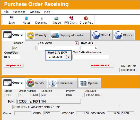This screenshot has height=120, width=140.
Task: Click the Condition field showing NEW
Action: tap(12, 57)
